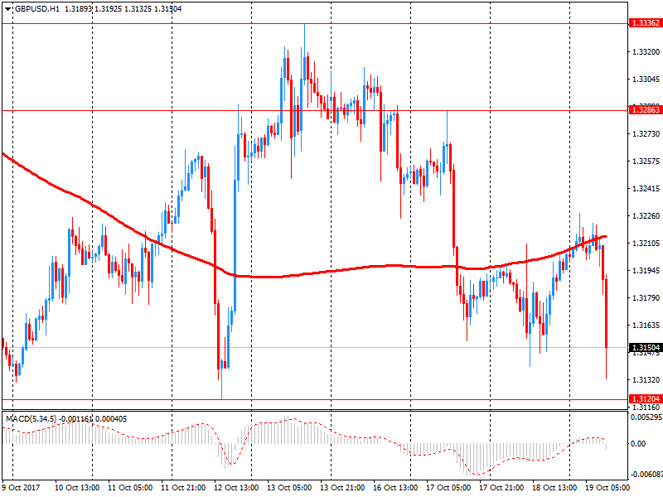
Task: Click the MACD values -0.001161 0.000405
Action: coord(93,419)
